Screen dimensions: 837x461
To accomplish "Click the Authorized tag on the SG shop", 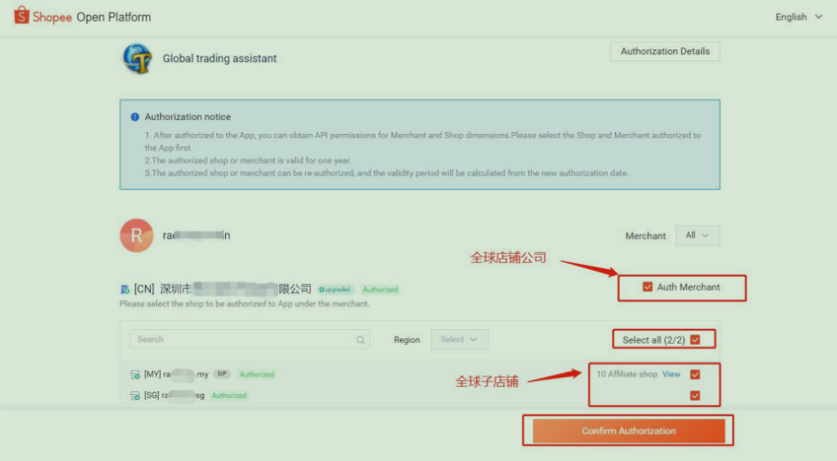I will (229, 395).
